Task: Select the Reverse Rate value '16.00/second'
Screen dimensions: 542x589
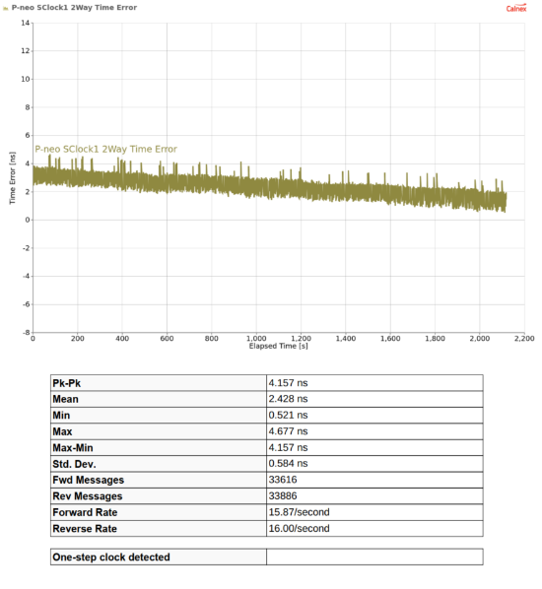Action: [299, 528]
